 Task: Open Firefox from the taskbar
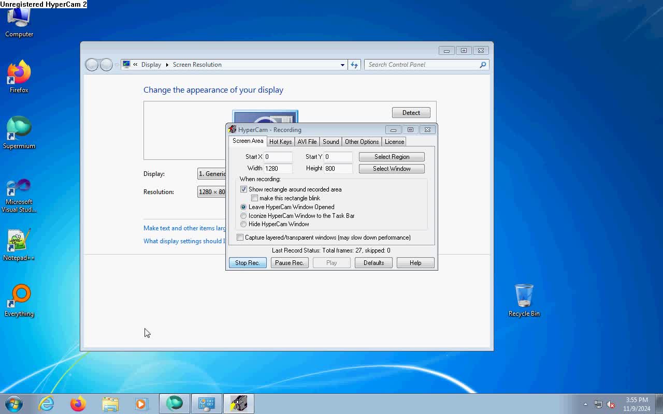pos(78,404)
